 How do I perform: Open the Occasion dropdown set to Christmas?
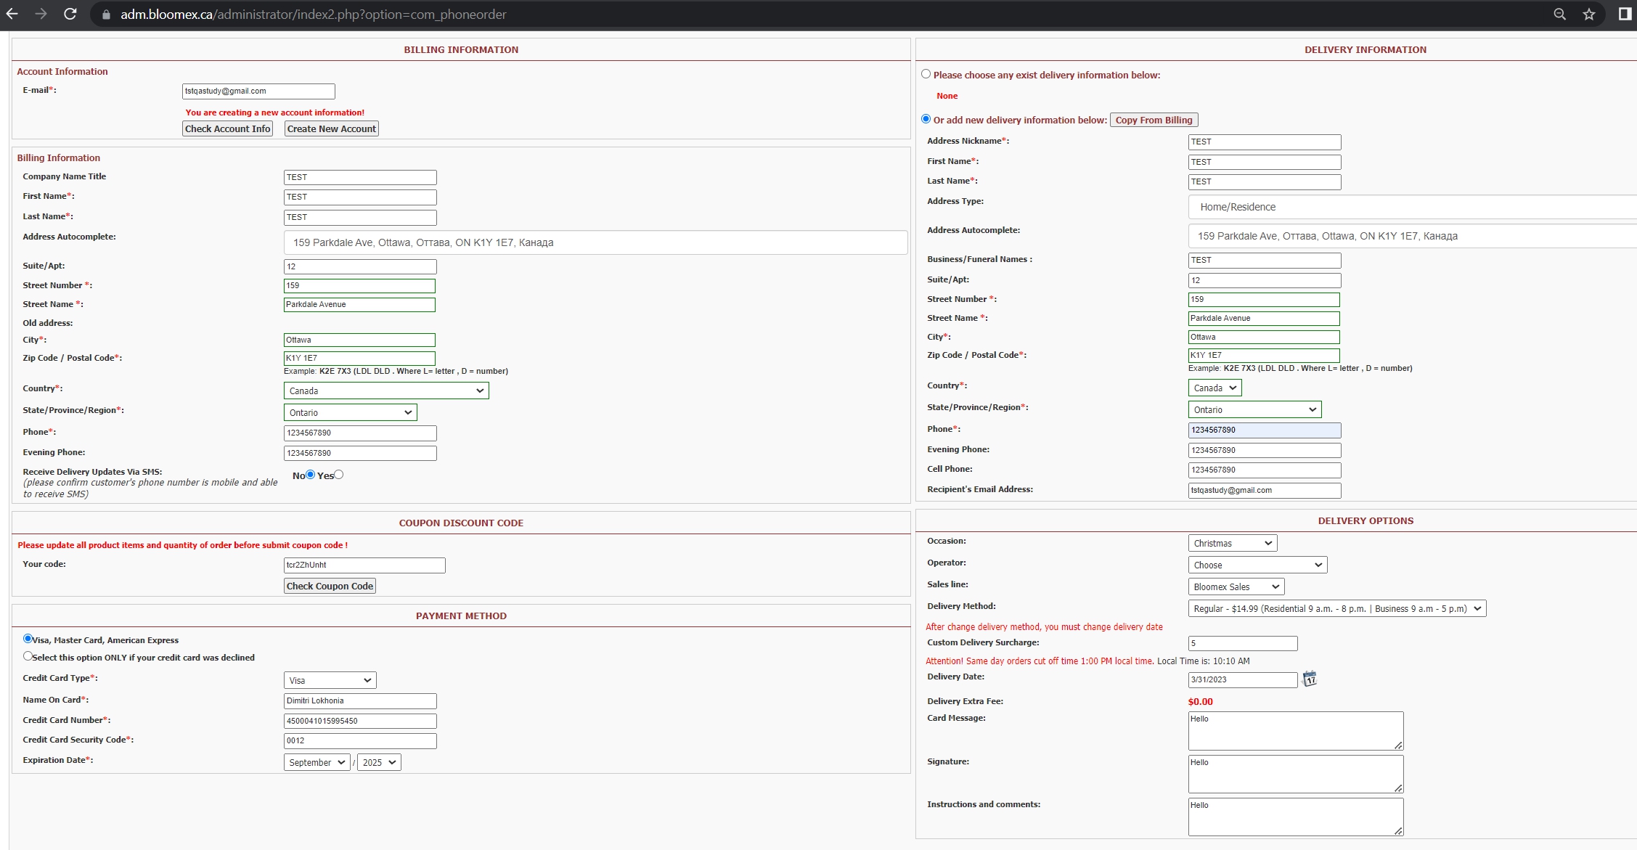pos(1233,543)
